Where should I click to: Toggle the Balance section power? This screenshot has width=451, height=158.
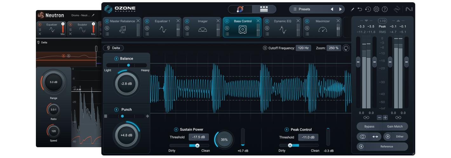(116, 59)
